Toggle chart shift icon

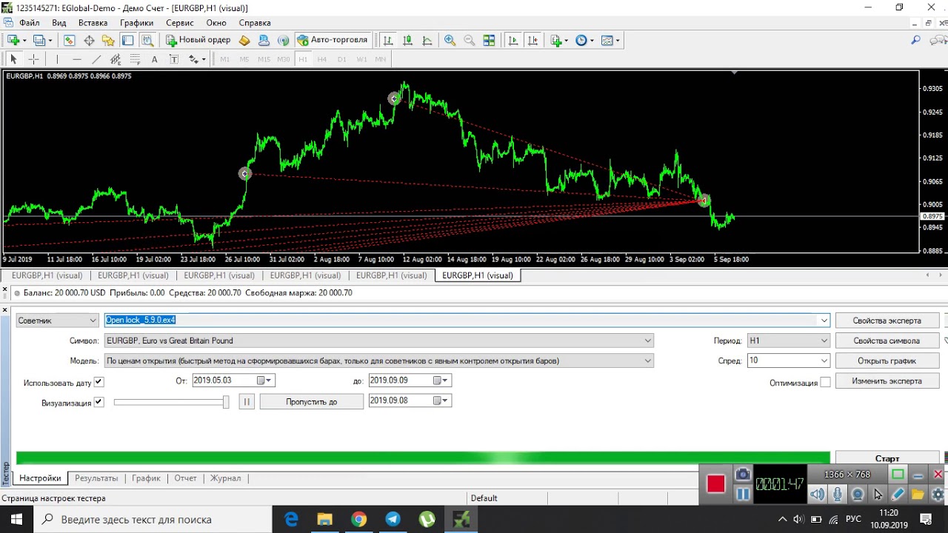pyautogui.click(x=533, y=41)
